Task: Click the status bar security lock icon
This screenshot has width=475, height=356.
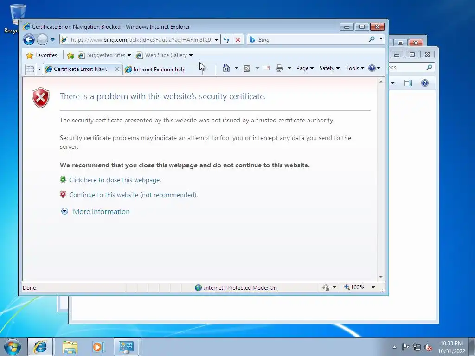Action: point(326,287)
